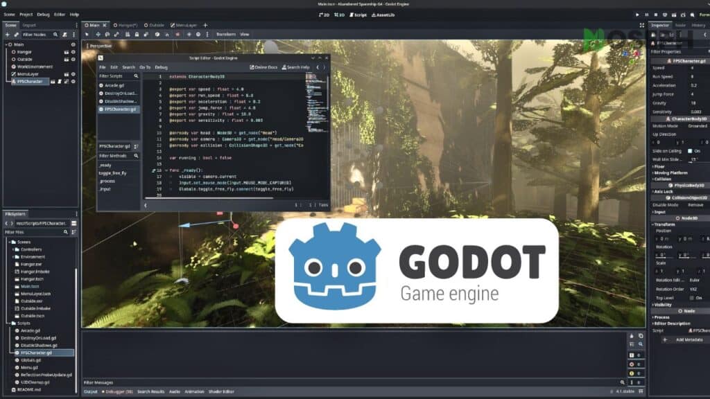
Task: Click Online Docs in the Script Editor
Action: tap(263, 67)
